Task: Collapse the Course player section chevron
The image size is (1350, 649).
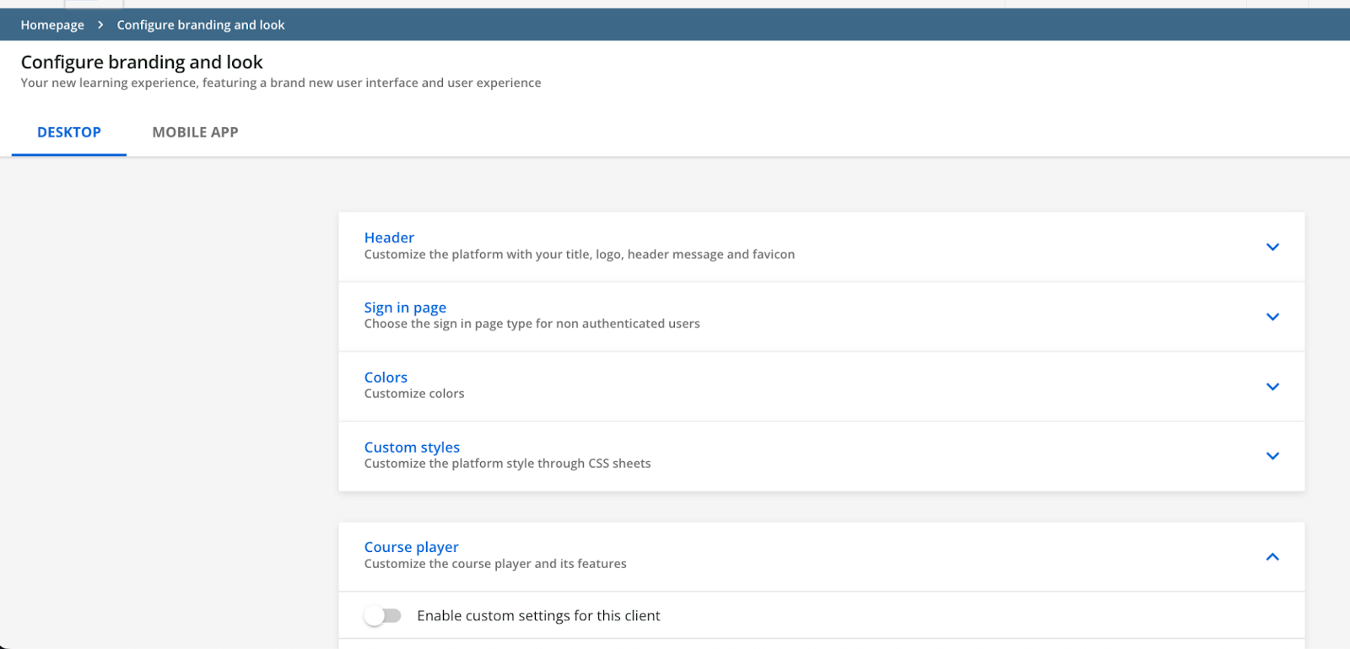Action: 1272,557
